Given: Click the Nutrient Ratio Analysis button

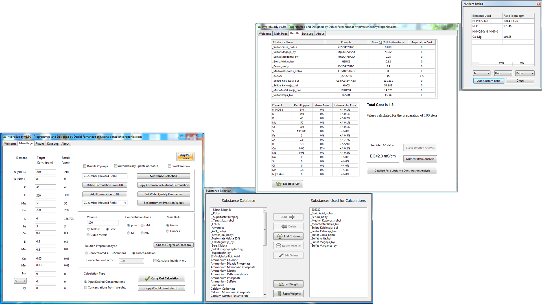Looking at the screenshot, I should 420,159.
